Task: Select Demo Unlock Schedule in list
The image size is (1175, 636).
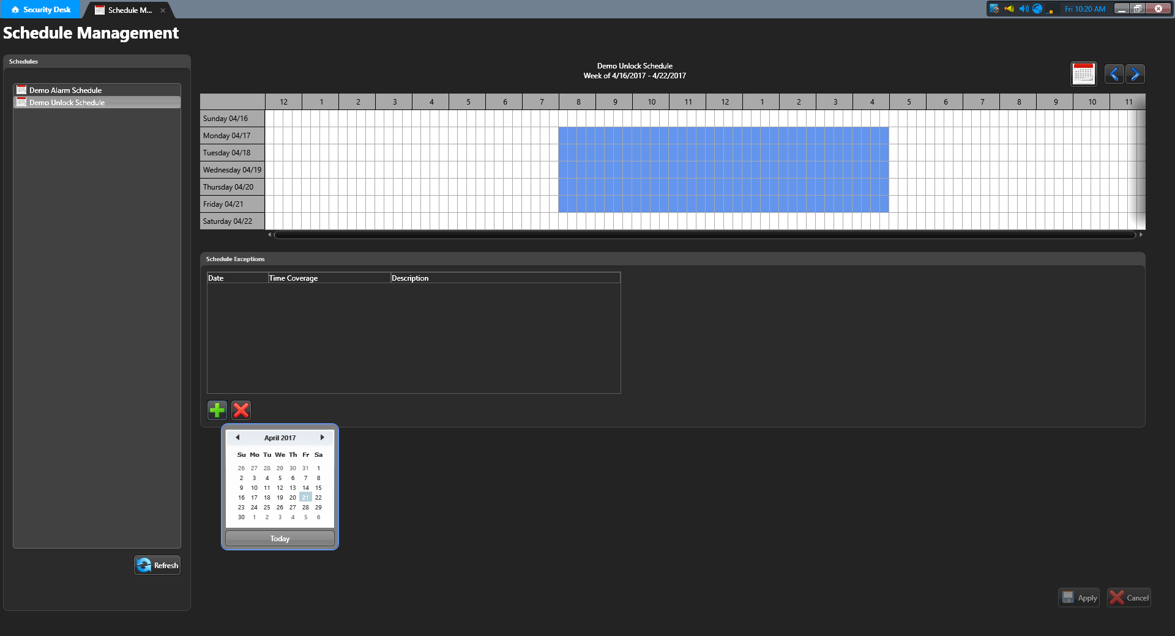Action: pos(67,103)
